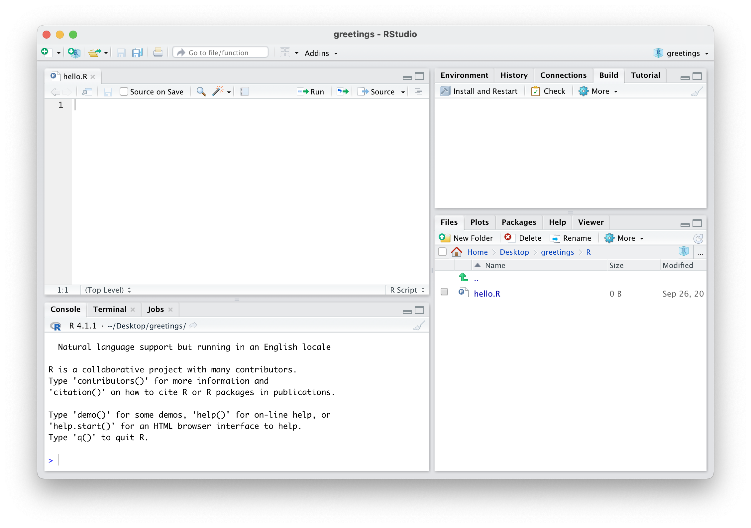Clear the build output with broom
Image resolution: width=751 pixels, height=528 pixels.
(x=697, y=91)
